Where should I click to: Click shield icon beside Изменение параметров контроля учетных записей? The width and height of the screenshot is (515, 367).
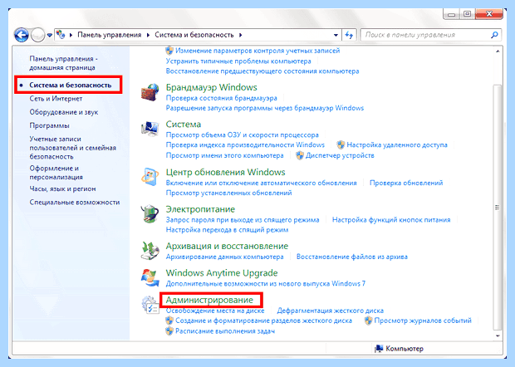(x=169, y=51)
